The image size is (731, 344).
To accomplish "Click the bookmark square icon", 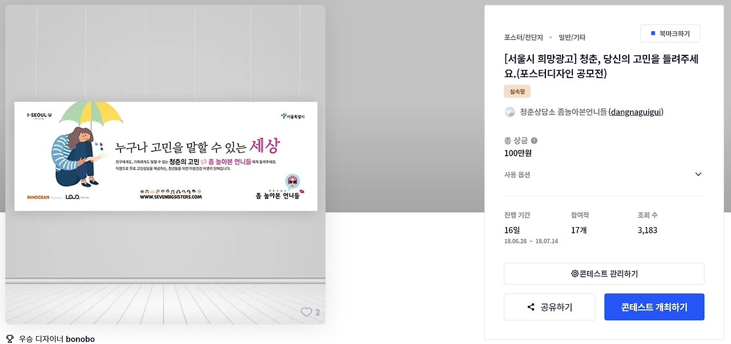I will (x=653, y=34).
